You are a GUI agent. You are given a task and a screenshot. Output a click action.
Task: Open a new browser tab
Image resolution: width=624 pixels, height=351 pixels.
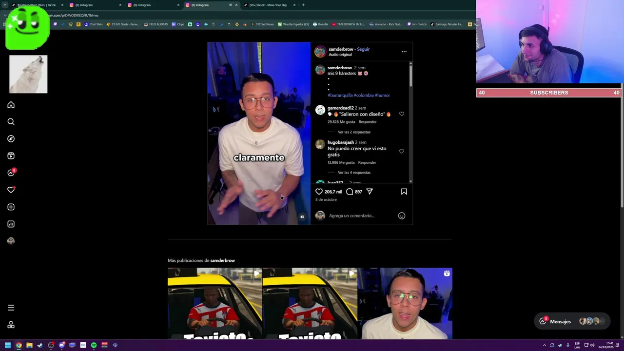(x=303, y=5)
